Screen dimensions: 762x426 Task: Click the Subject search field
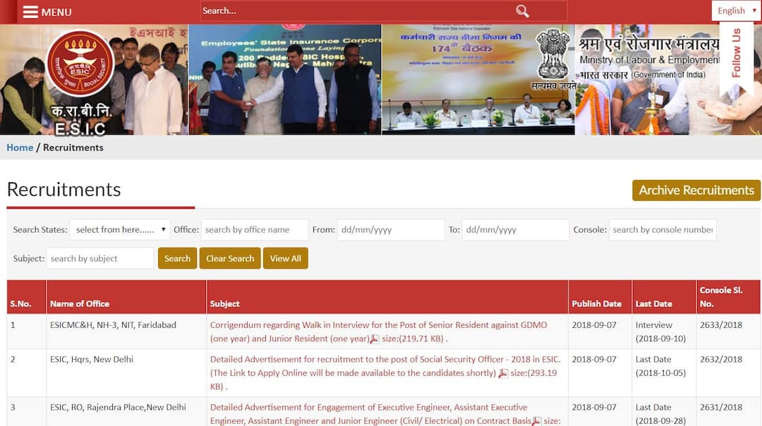100,258
